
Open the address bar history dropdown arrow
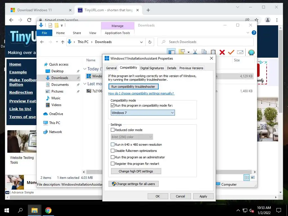pos(141,42)
